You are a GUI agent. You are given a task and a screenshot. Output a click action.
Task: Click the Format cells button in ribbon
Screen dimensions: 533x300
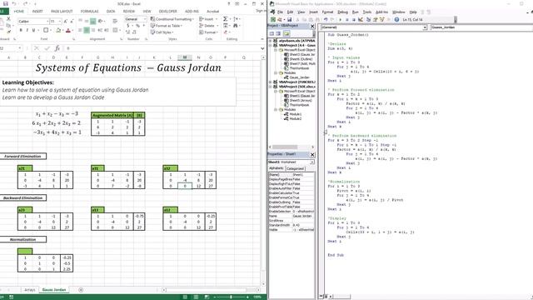pyautogui.click(x=208, y=32)
